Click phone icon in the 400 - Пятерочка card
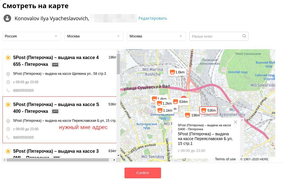 [8, 138]
